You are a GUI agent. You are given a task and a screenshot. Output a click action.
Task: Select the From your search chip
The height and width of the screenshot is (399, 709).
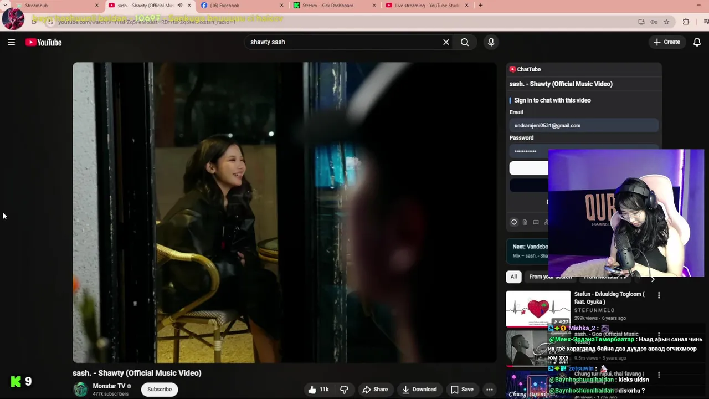550,277
